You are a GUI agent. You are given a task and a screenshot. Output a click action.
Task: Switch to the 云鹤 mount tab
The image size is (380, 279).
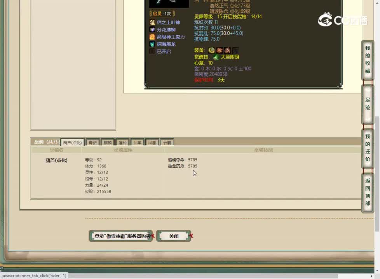tap(167, 143)
